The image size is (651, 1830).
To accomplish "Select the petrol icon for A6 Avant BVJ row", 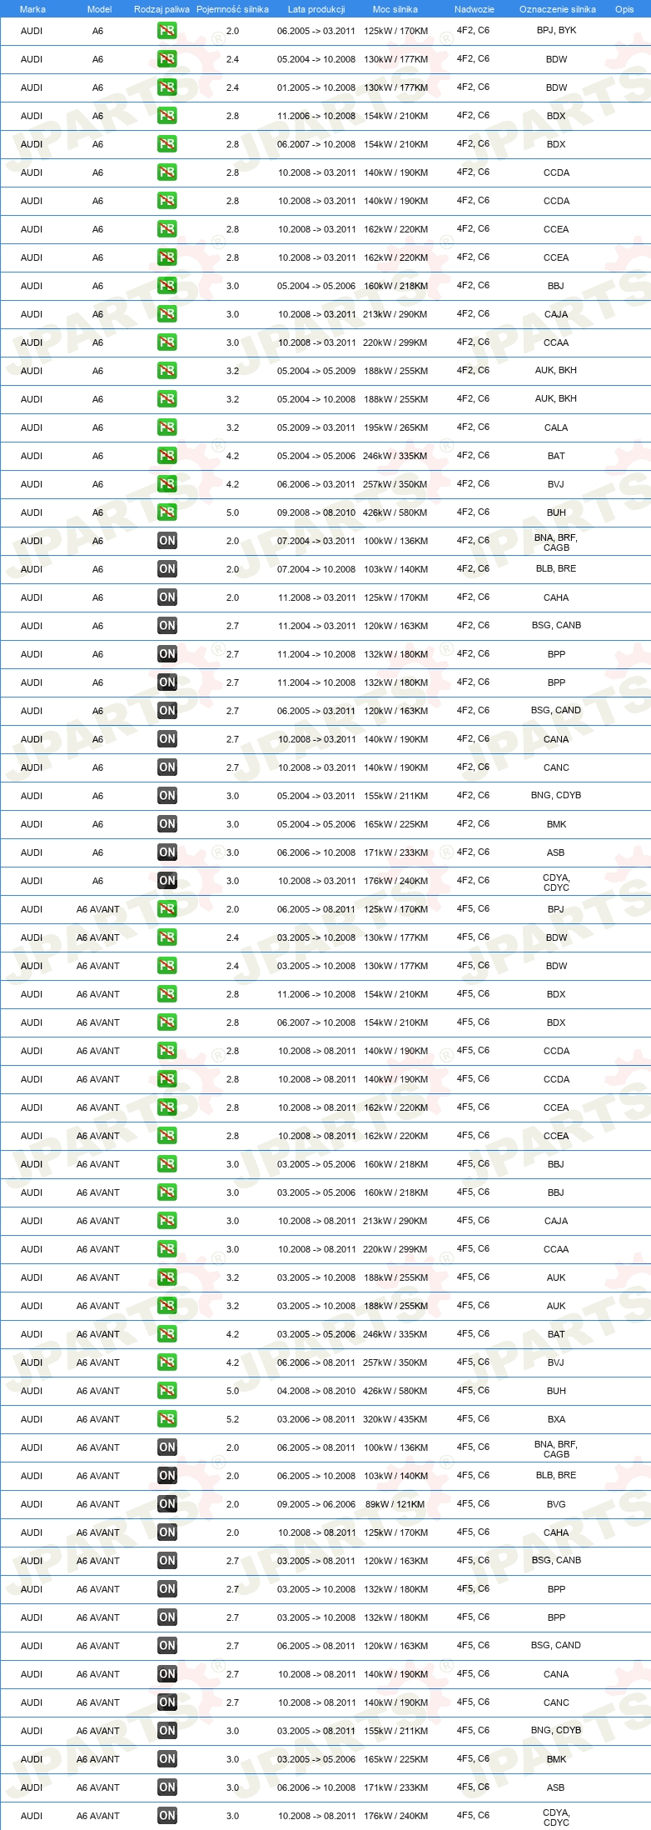I will 166,1362.
